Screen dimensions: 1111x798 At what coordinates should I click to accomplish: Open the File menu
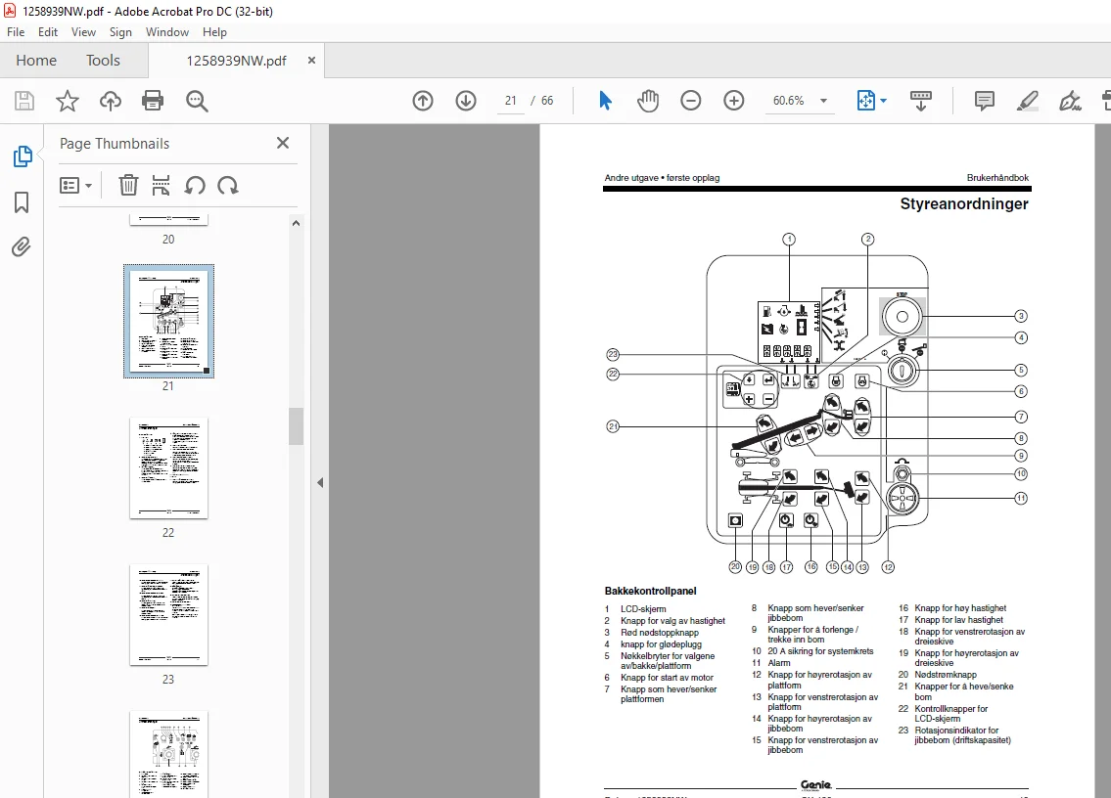coord(16,32)
